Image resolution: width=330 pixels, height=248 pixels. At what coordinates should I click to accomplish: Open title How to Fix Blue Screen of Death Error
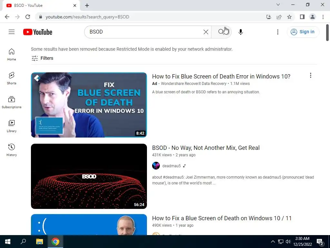pos(221,76)
